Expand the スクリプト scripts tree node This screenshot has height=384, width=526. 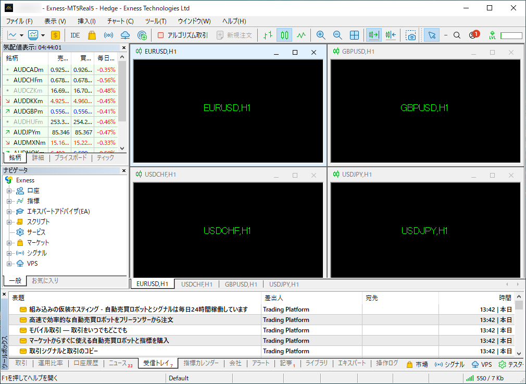pyautogui.click(x=9, y=222)
